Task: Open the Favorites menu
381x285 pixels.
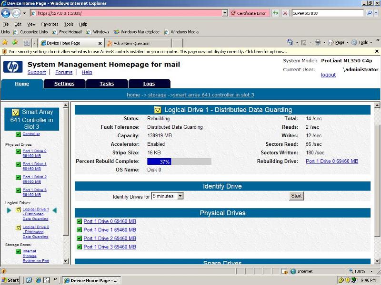Action: click(50, 24)
